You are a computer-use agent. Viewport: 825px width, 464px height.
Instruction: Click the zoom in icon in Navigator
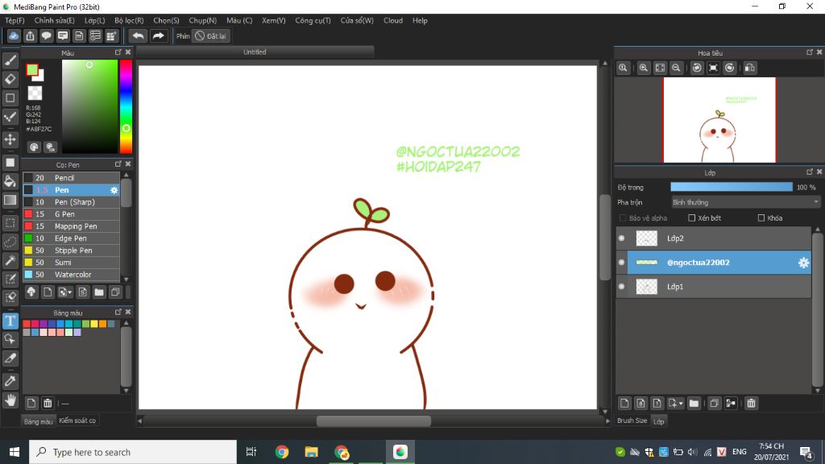[x=643, y=68]
